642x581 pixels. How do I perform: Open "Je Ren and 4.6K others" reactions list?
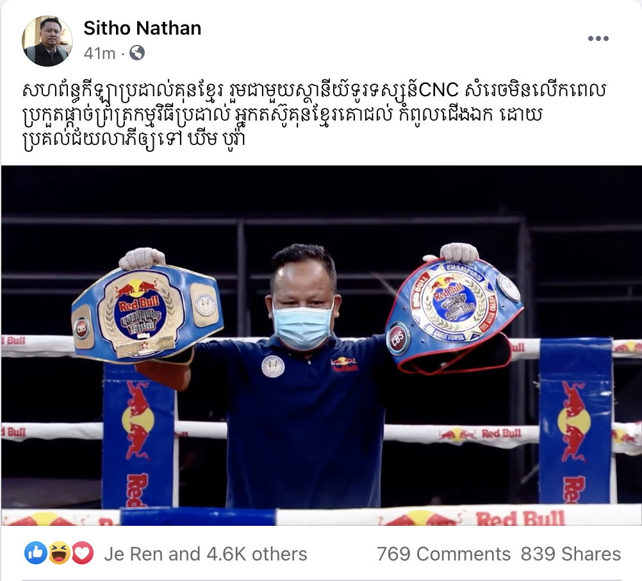point(205,554)
